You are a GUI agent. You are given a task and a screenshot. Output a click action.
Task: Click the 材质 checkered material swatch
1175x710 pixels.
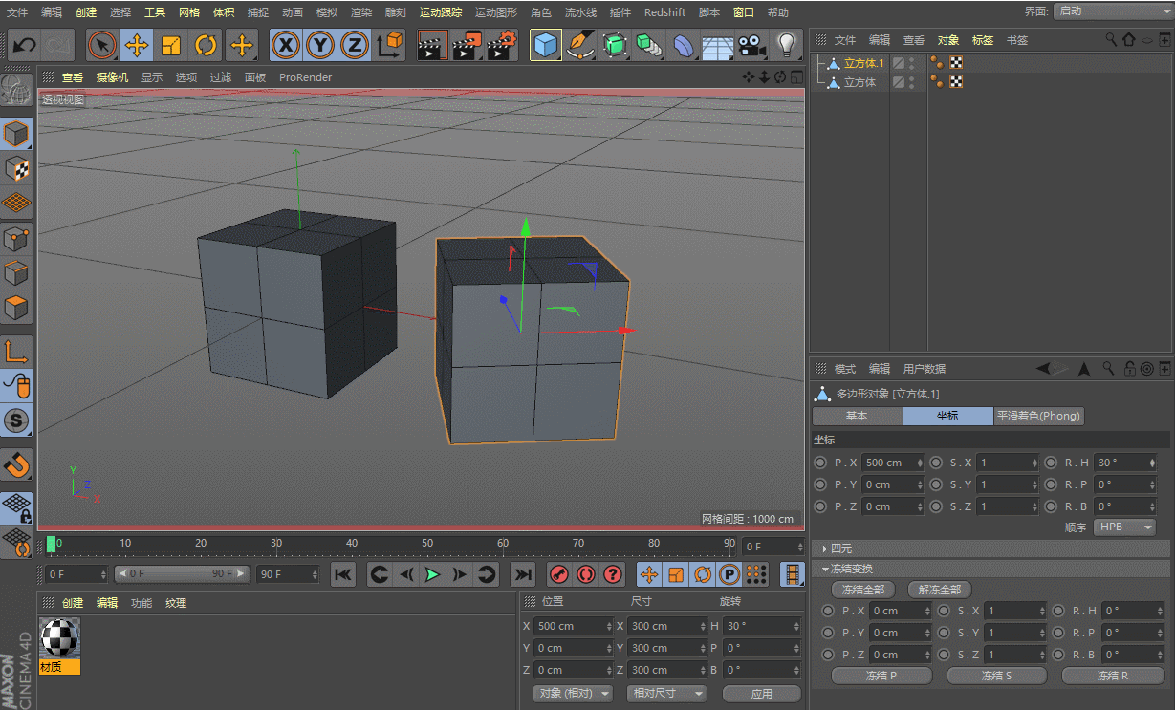click(59, 637)
